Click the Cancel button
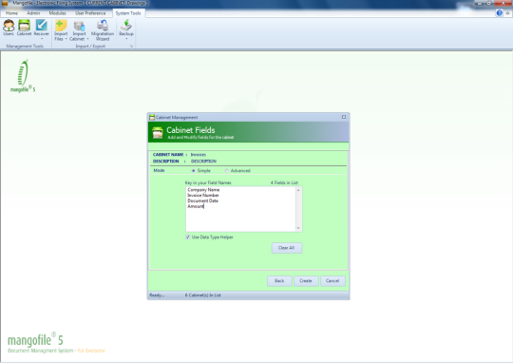This screenshot has width=513, height=363. [x=332, y=281]
